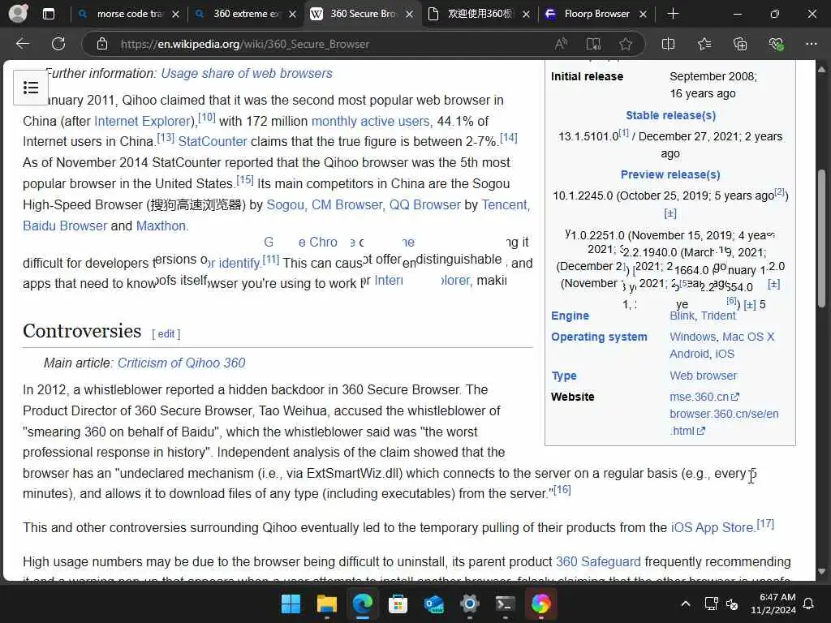Open the Operating system label link
The height and width of the screenshot is (623, 831).
coord(599,337)
